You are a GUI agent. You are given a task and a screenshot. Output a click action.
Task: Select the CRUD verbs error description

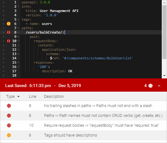[x=103, y=116]
